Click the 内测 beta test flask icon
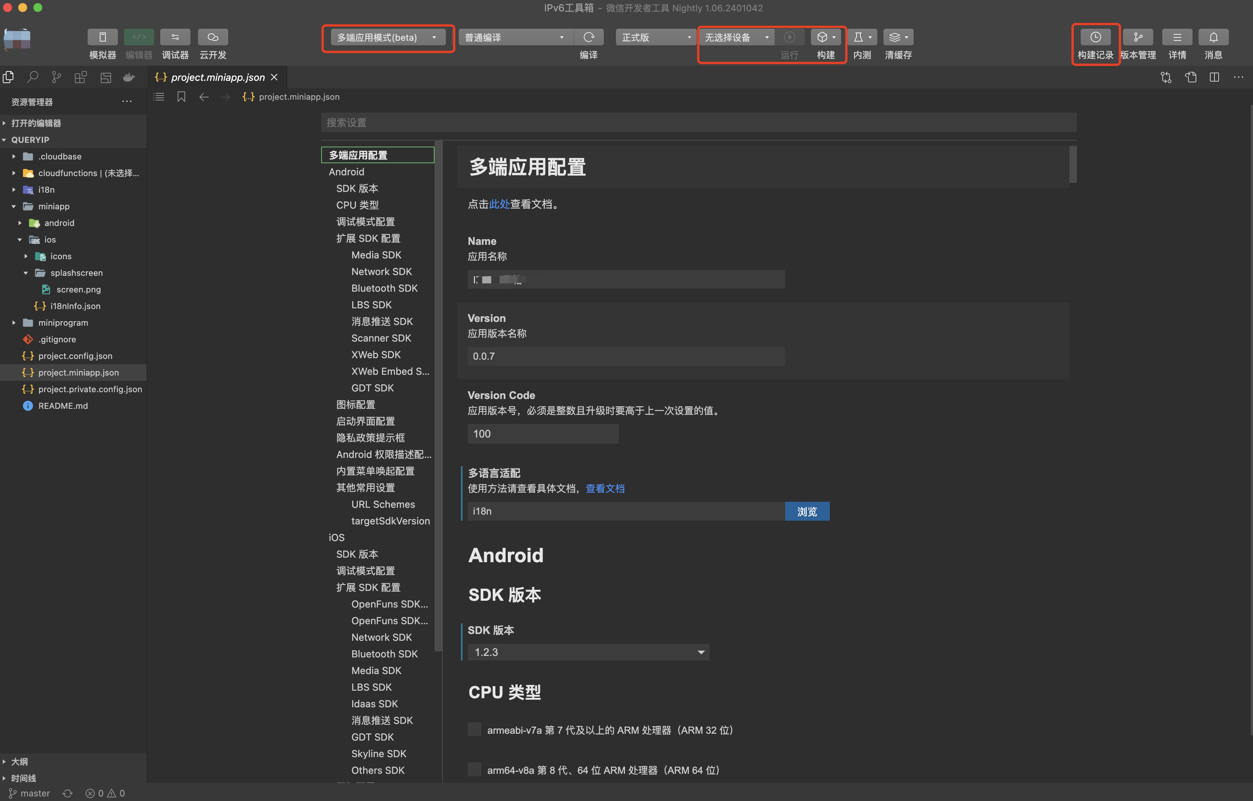This screenshot has height=801, width=1253. tap(862, 37)
